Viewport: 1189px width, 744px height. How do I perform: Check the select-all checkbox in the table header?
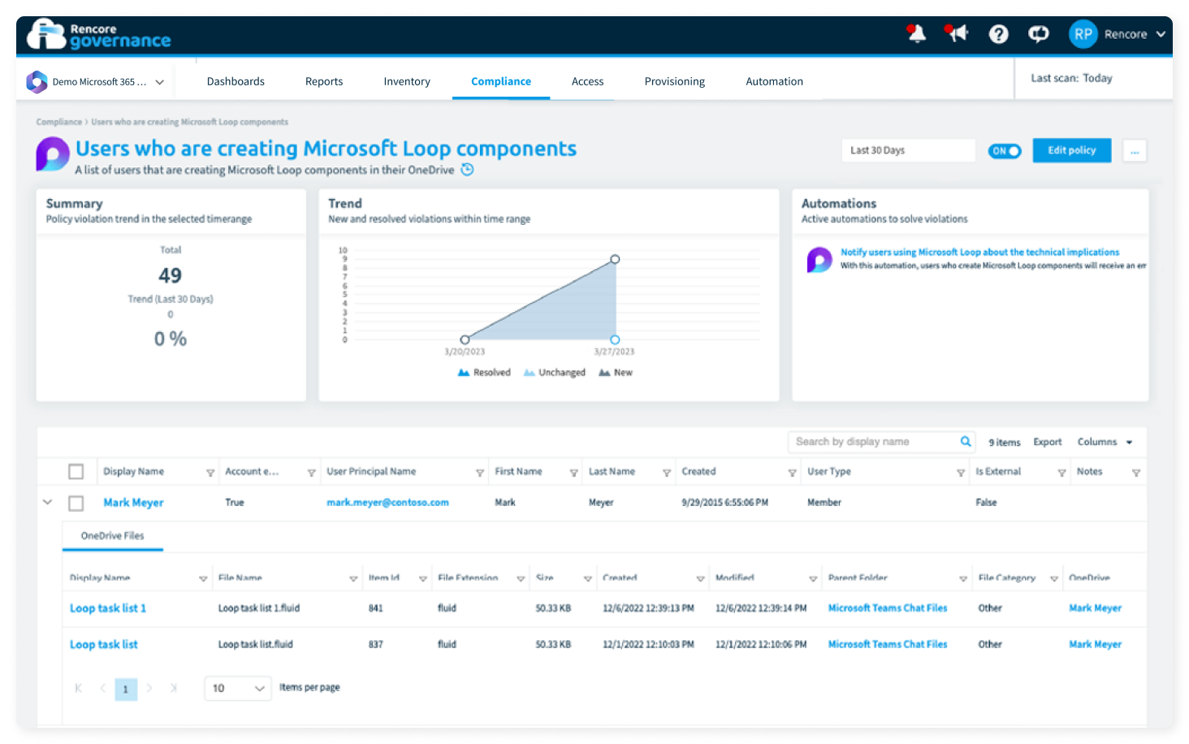pyautogui.click(x=76, y=470)
